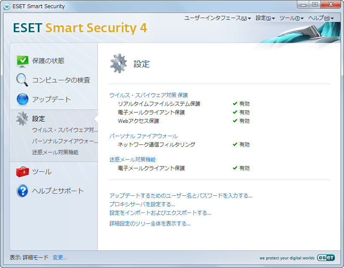Select コンピュータの検査 in the sidebar
This screenshot has width=344, height=268.
[x=61, y=80]
